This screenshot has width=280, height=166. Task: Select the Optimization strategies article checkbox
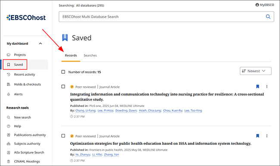(63, 136)
